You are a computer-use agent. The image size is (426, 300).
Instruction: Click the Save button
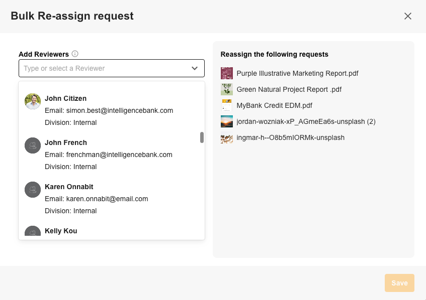[399, 283]
